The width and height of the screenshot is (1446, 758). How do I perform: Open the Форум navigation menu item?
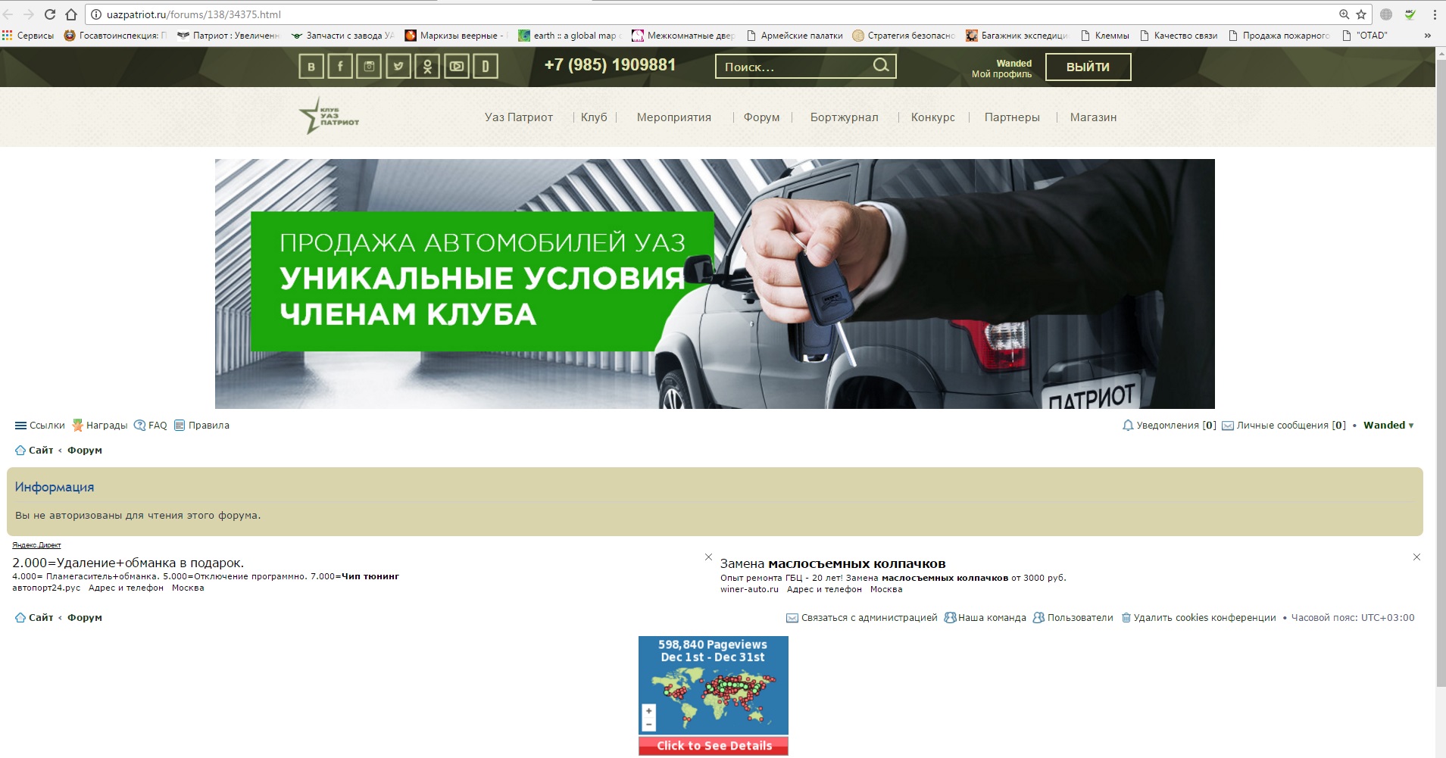[x=761, y=117]
